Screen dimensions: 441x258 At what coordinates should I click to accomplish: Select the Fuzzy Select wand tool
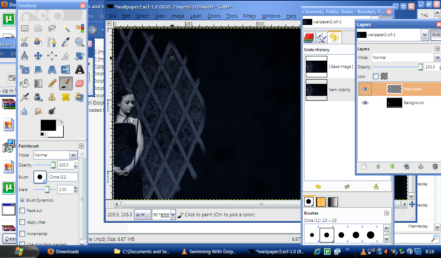click(x=66, y=28)
